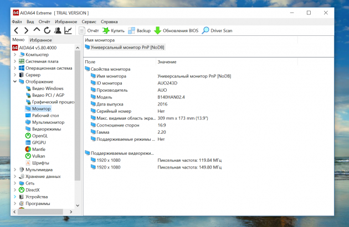Viewport: 349px width, 227px height.
Task: Click the Forward navigation arrow
Action: pos(26,30)
